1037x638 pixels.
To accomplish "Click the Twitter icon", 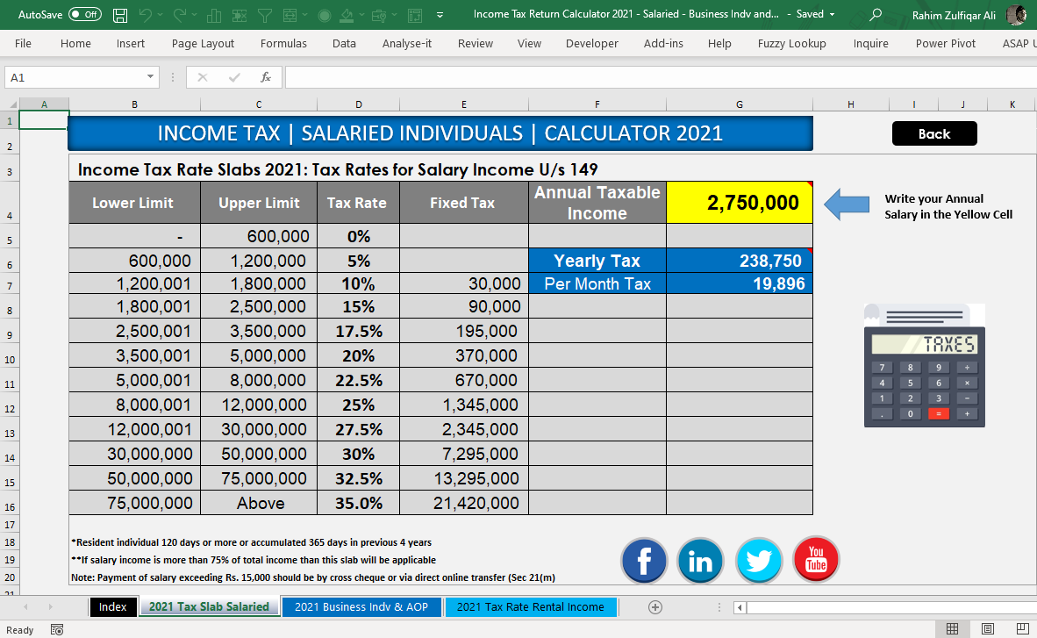I will pos(759,561).
